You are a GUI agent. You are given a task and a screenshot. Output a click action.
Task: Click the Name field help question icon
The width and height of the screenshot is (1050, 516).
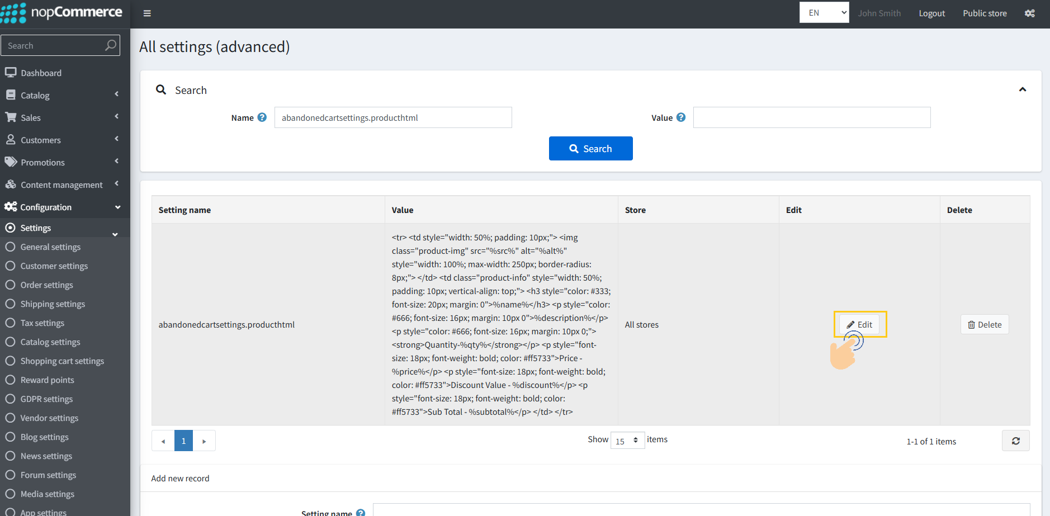coord(262,117)
